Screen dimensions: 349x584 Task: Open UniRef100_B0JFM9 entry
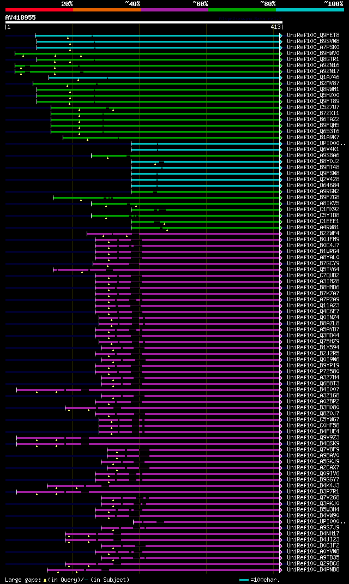click(x=313, y=239)
